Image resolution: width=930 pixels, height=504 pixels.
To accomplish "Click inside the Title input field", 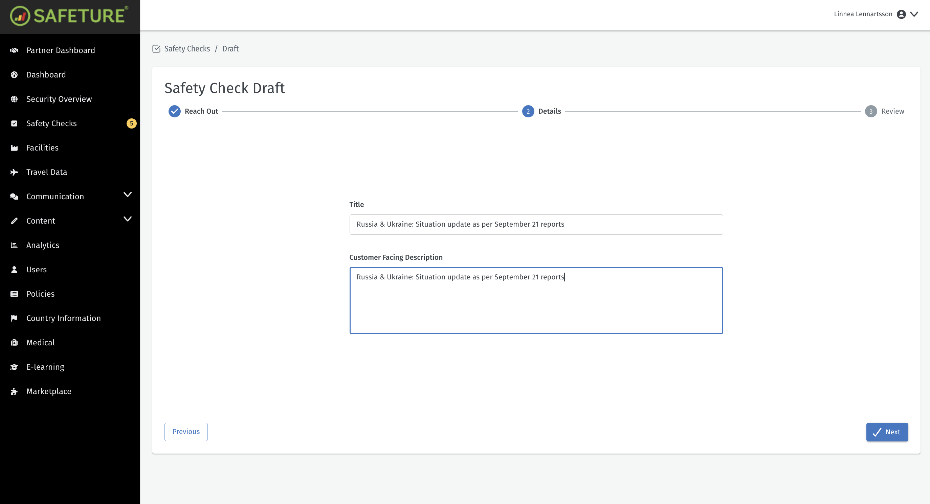I will point(536,224).
